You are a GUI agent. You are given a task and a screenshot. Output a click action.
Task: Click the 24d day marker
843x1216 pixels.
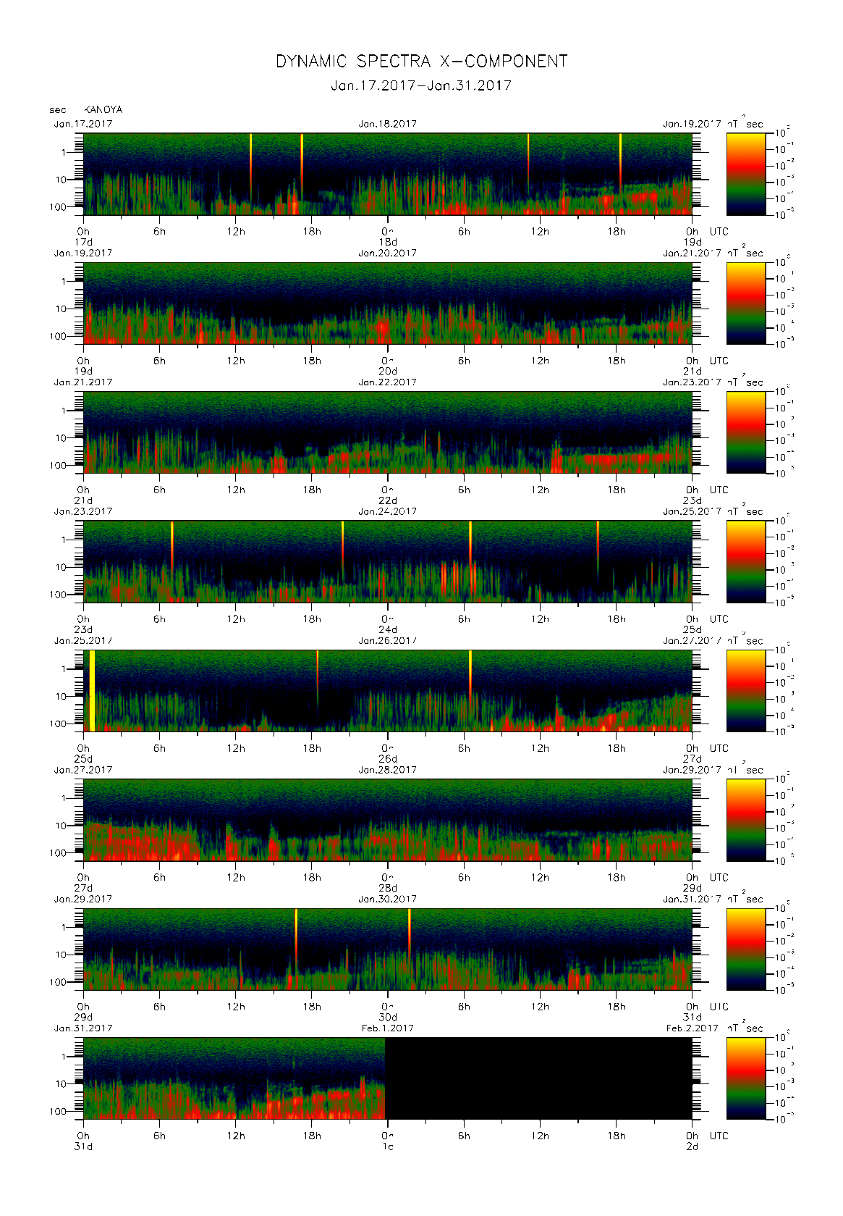(x=388, y=630)
